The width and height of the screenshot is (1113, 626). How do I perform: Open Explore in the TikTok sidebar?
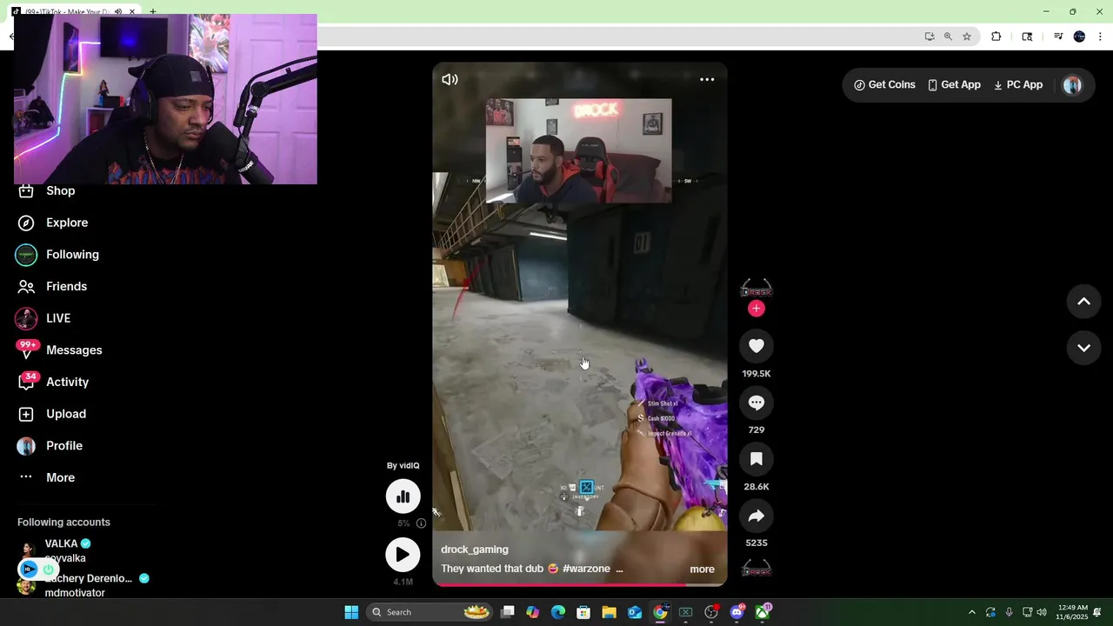point(67,223)
